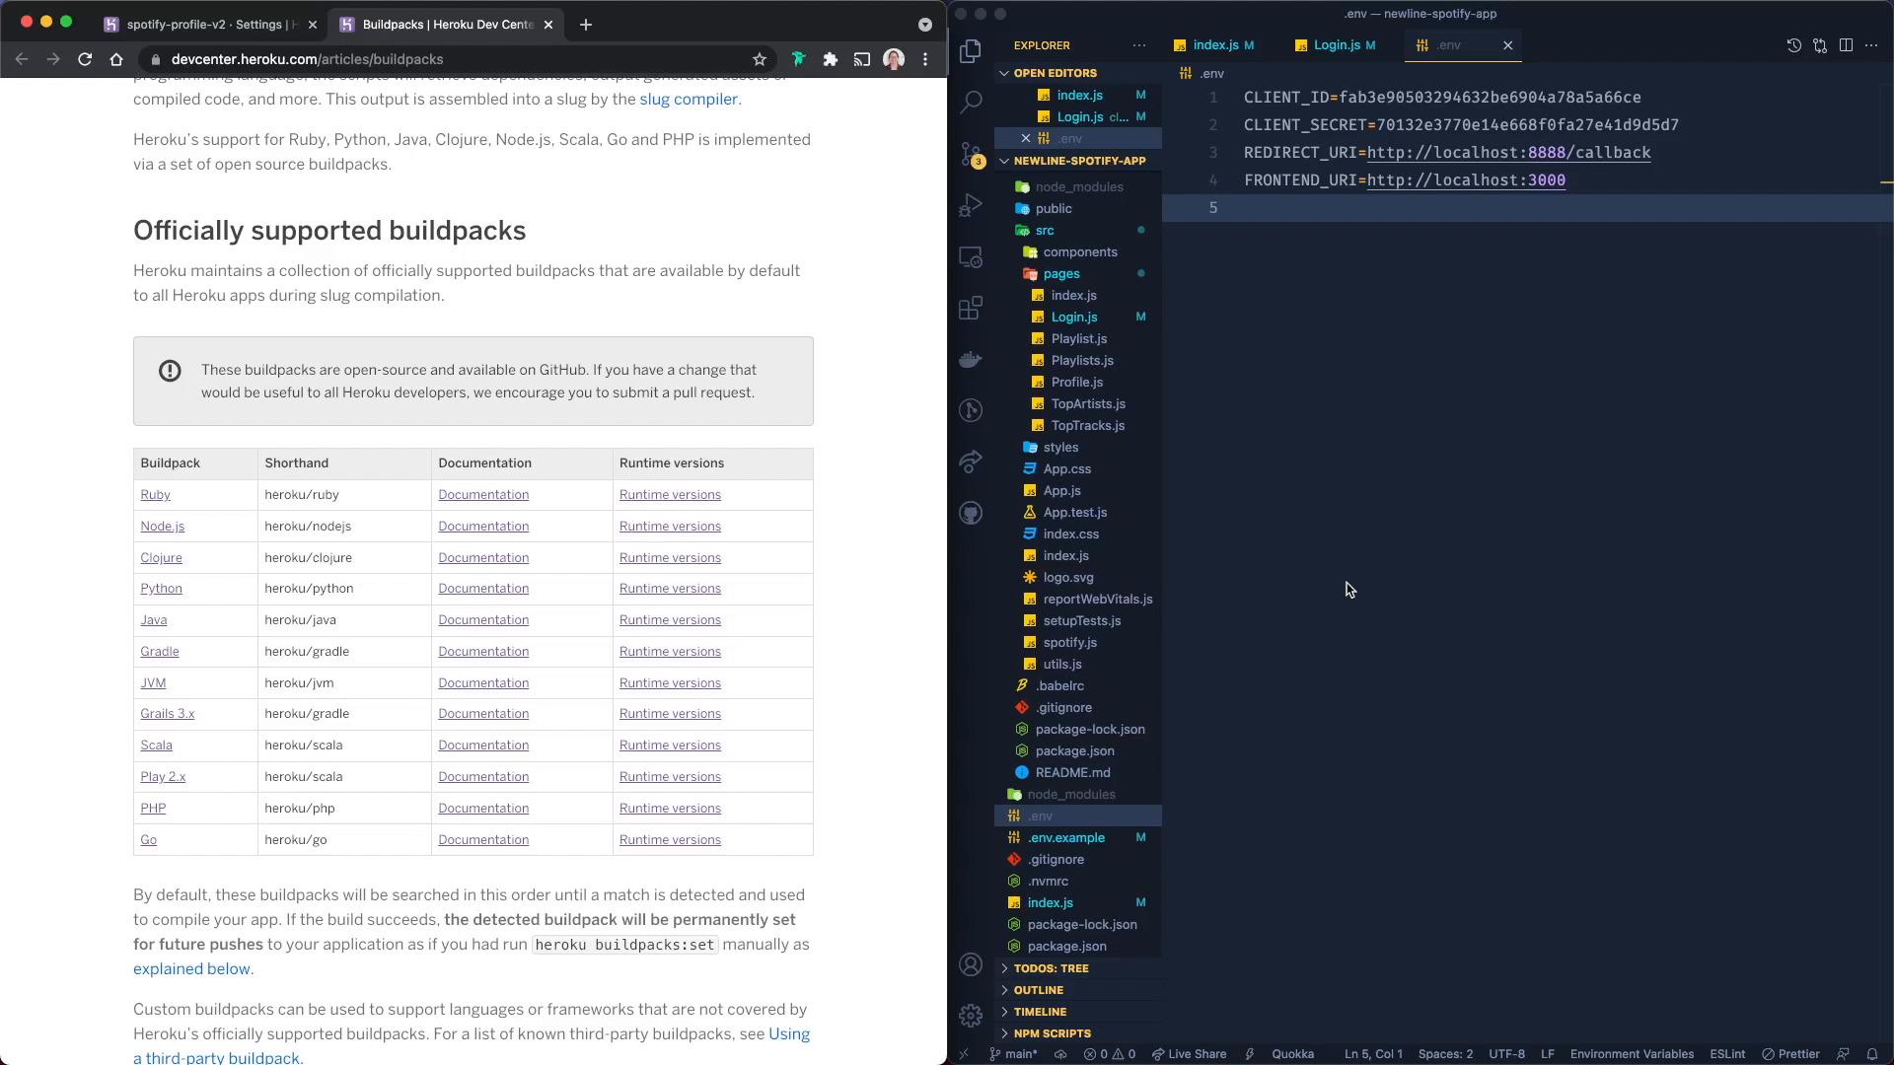
Task: Open Chrome extensions puzzle icon
Action: point(831,59)
